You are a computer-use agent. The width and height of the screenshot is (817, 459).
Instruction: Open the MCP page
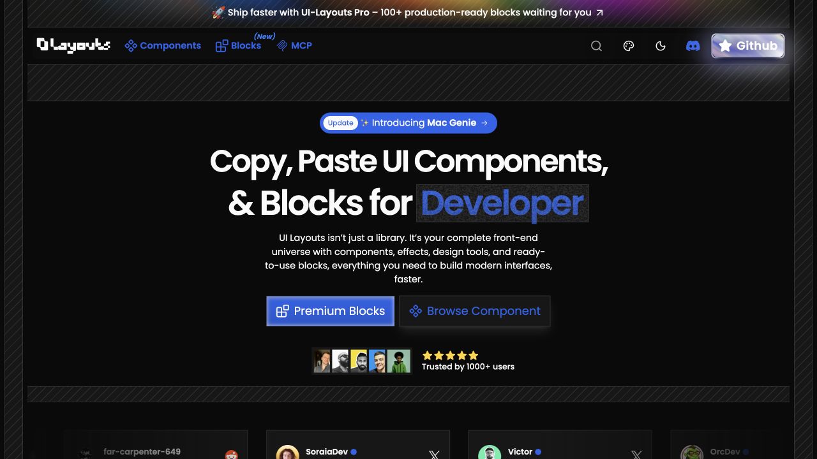[x=294, y=45]
